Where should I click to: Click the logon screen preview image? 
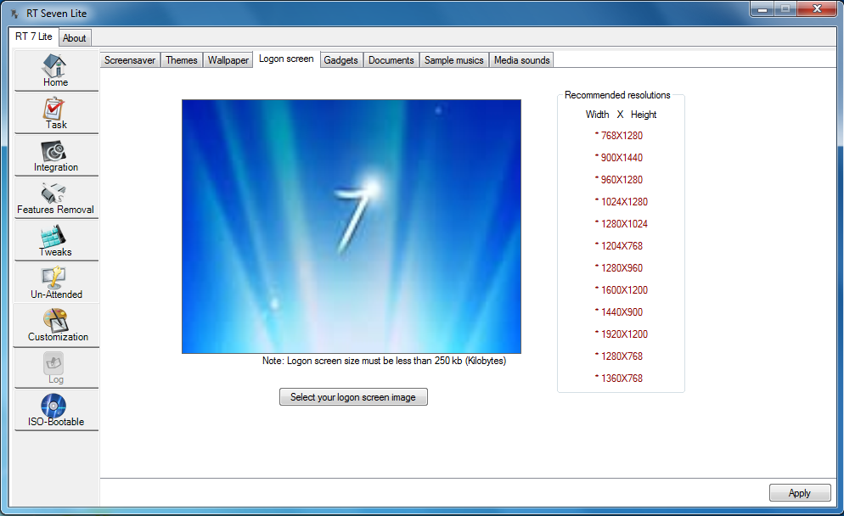pyautogui.click(x=352, y=227)
